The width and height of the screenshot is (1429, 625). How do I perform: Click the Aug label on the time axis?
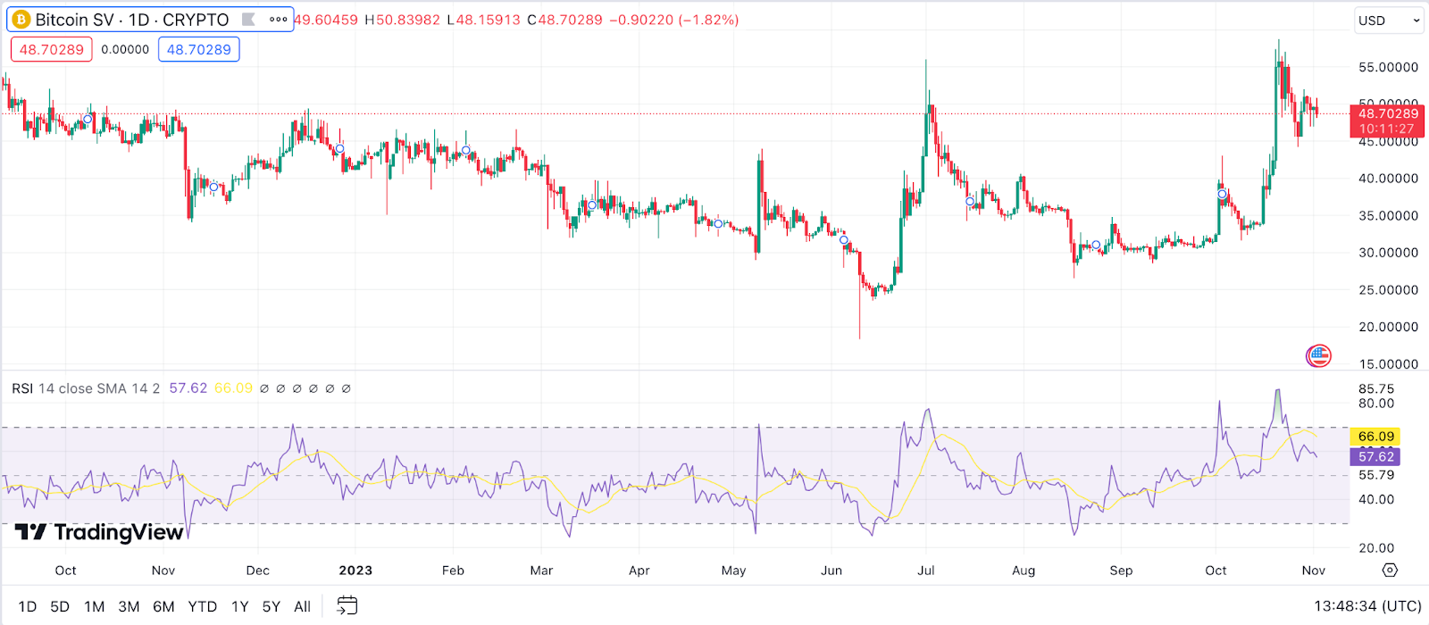[x=1024, y=571]
